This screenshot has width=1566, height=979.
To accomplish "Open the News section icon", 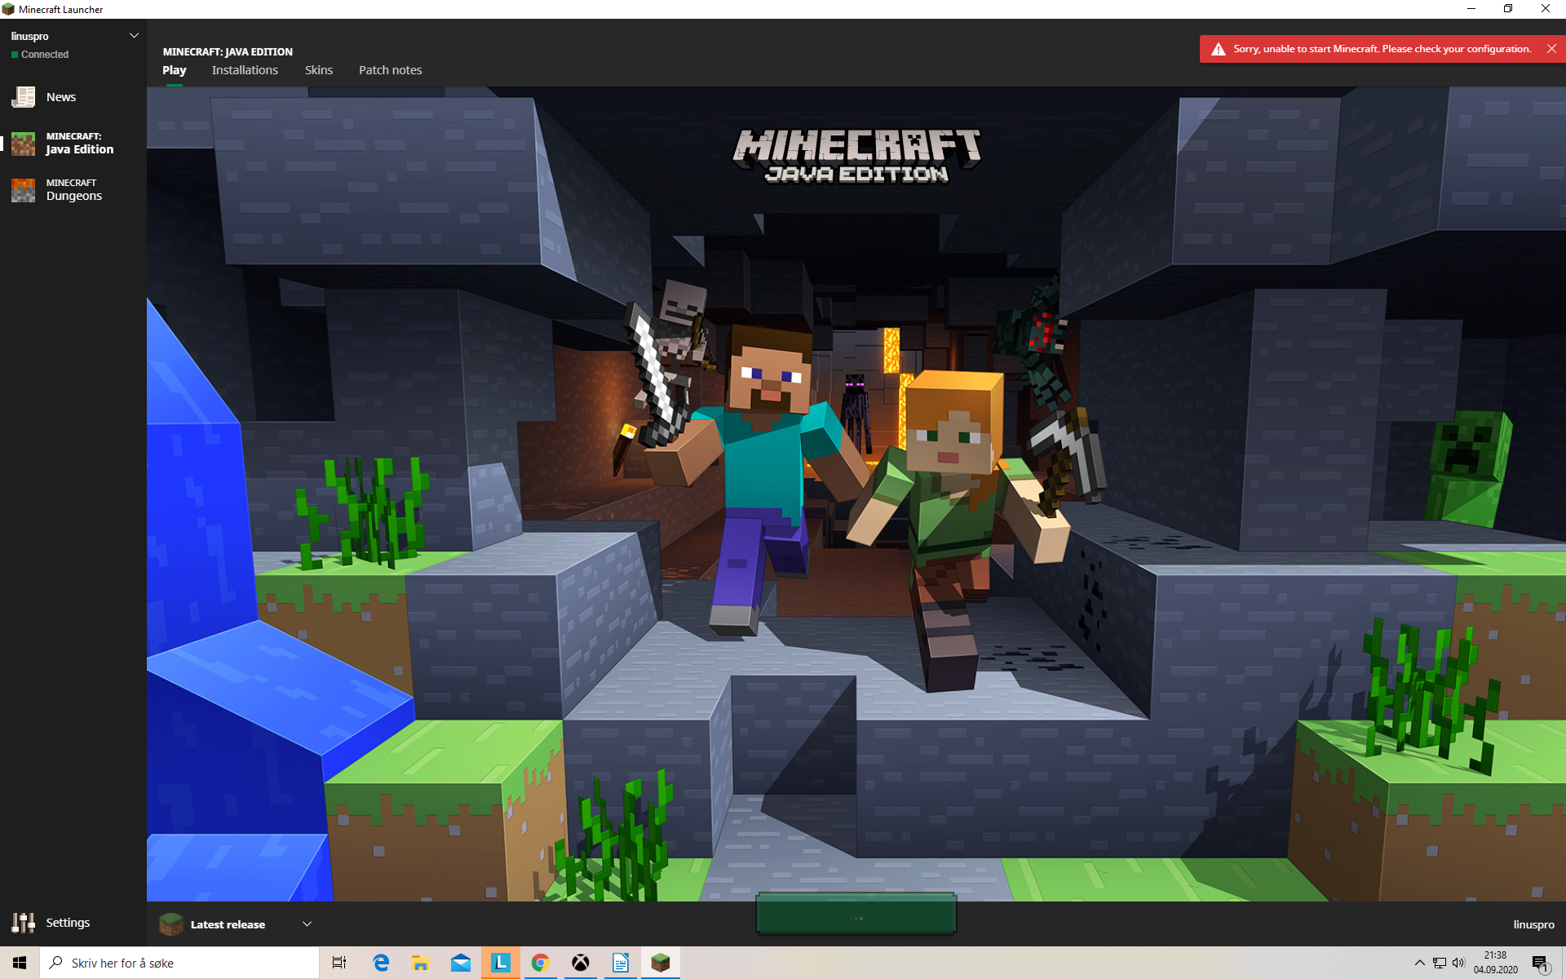I will pos(23,97).
